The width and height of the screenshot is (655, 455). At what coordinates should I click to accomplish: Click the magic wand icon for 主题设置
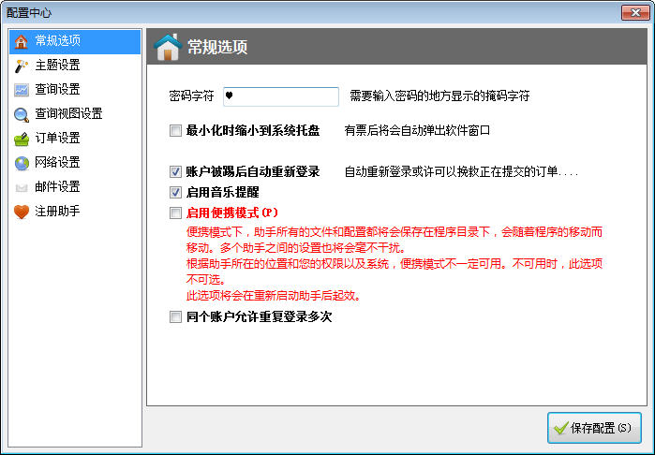pyautogui.click(x=21, y=66)
